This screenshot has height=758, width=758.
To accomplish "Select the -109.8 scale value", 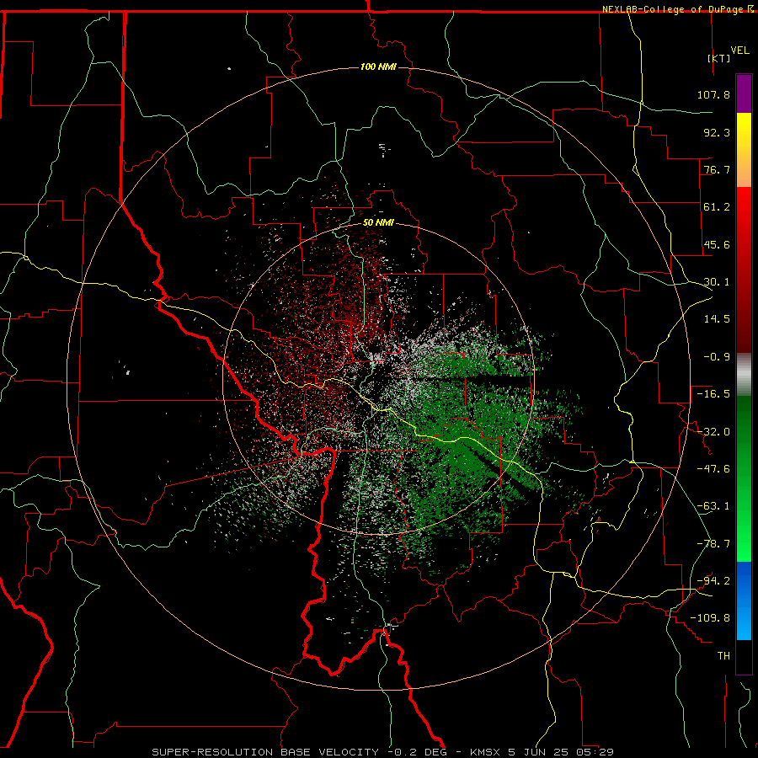I will pos(710,618).
